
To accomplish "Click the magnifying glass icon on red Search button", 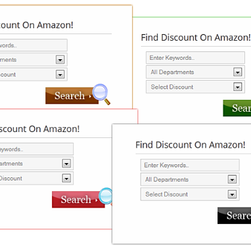I will [x=106, y=196].
